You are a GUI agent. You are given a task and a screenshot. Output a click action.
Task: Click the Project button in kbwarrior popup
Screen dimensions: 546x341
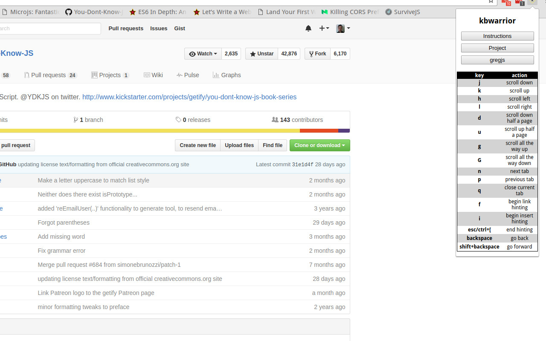tap(497, 48)
